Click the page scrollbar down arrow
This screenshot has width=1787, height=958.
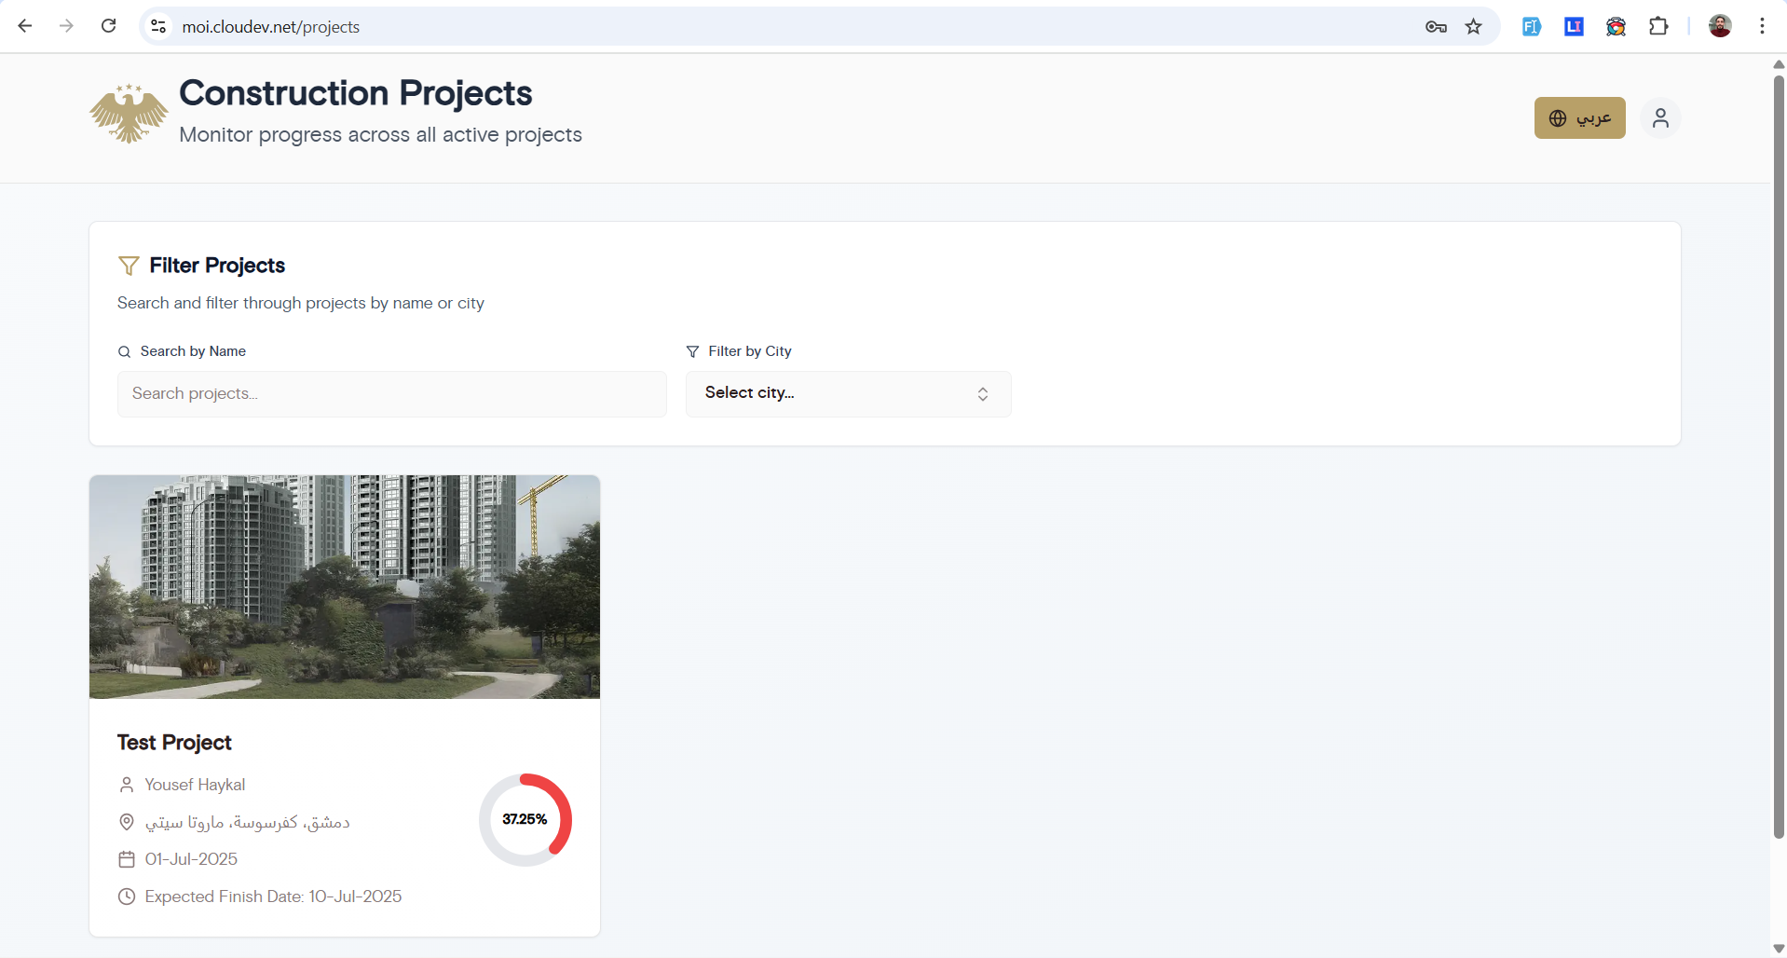pyautogui.click(x=1779, y=949)
